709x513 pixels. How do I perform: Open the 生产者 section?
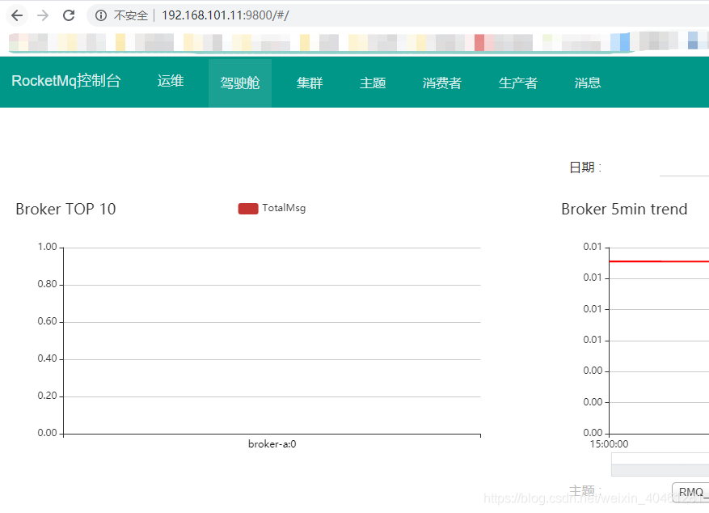click(517, 82)
